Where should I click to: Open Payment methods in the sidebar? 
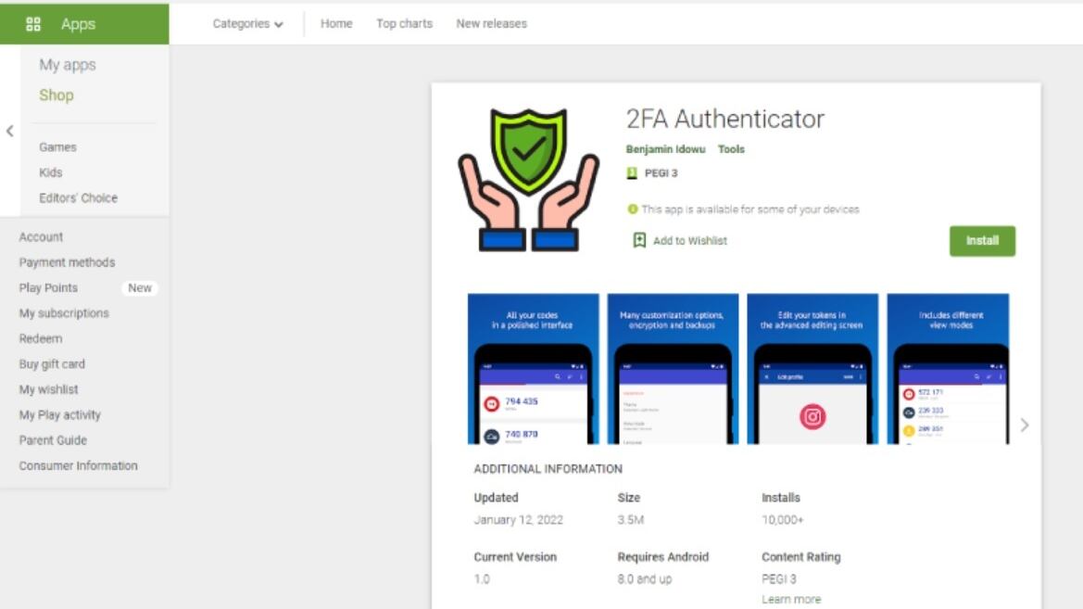(x=67, y=262)
